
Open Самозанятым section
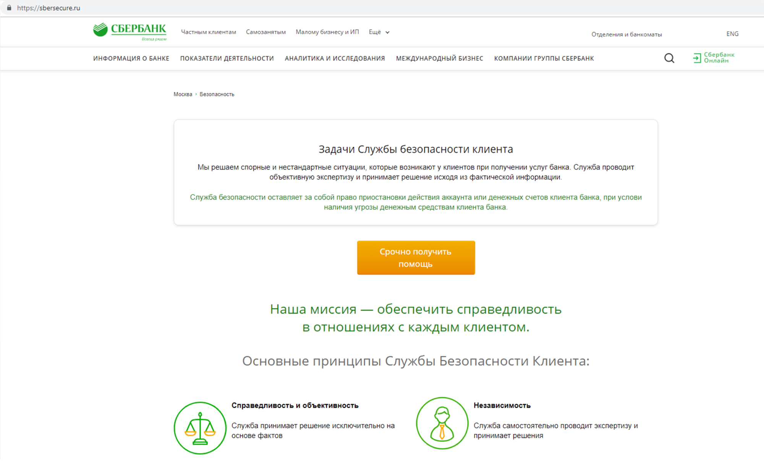click(x=266, y=32)
